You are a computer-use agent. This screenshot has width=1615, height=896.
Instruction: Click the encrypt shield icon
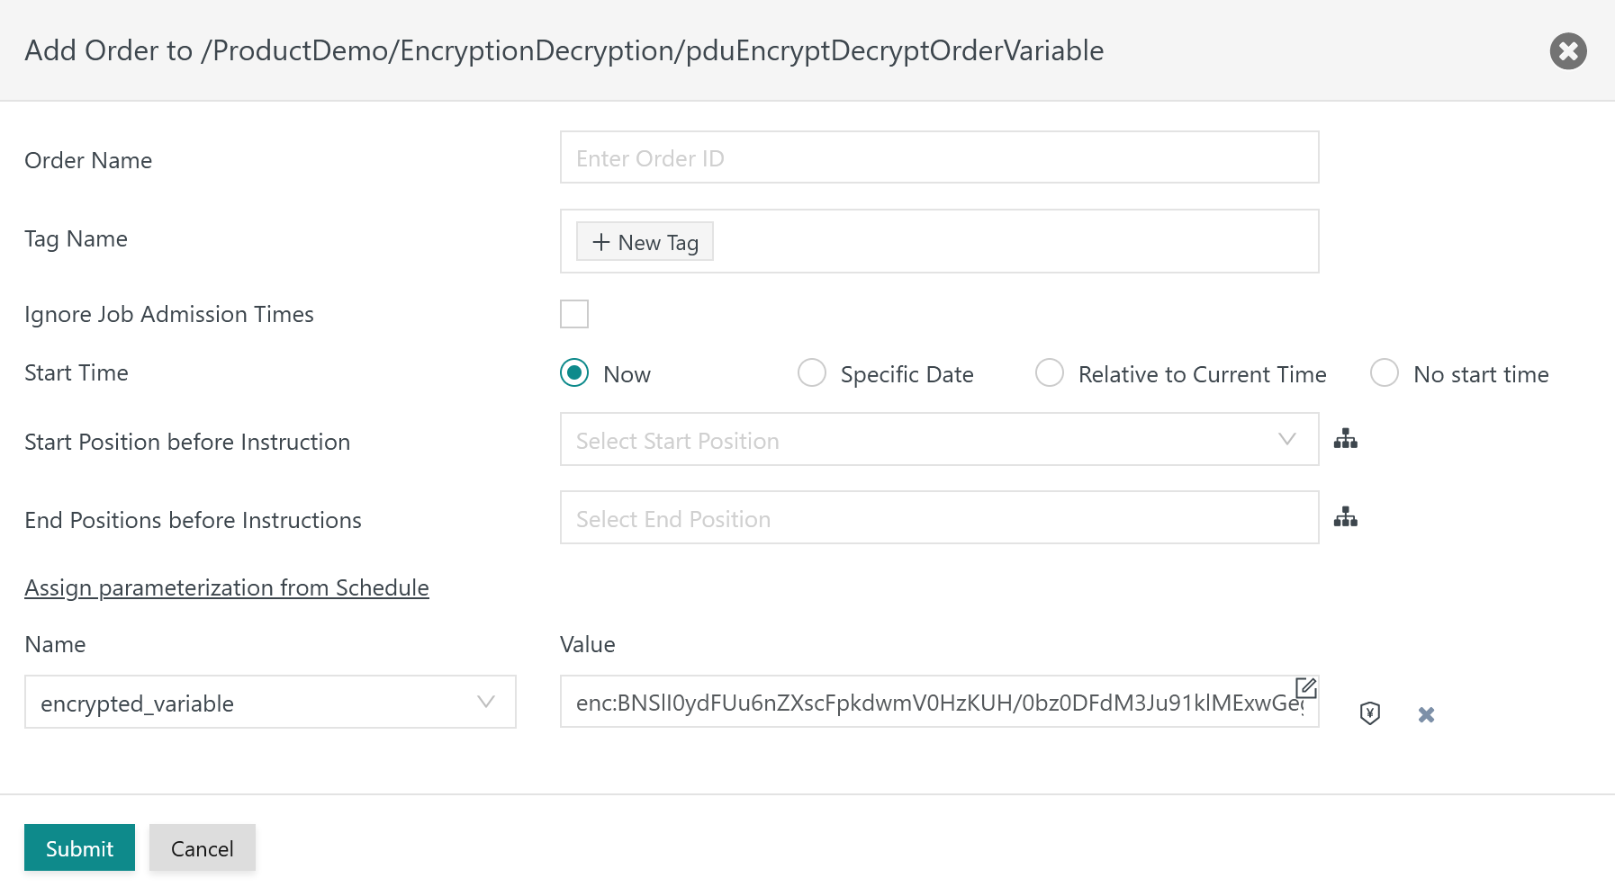click(x=1369, y=713)
